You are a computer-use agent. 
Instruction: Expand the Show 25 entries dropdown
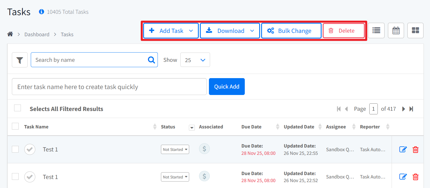click(x=195, y=60)
